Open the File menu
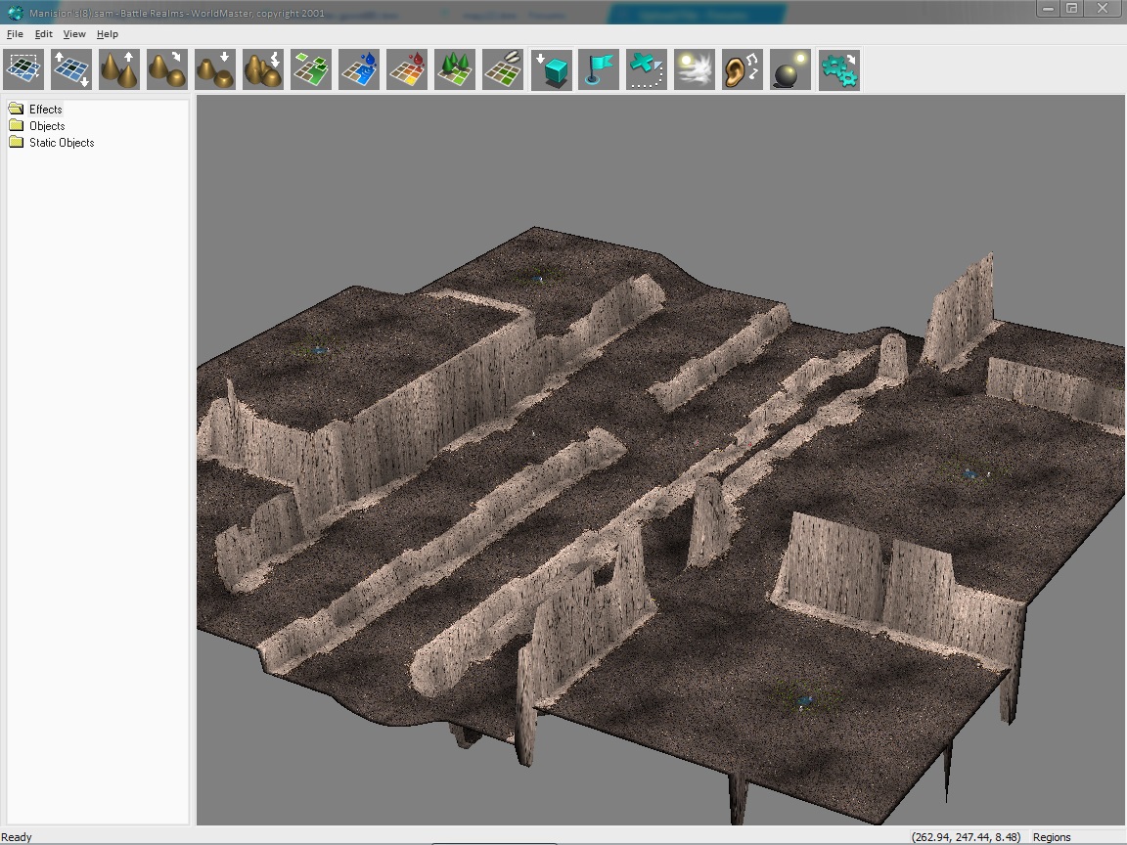Screen dimensions: 1127x845 point(15,34)
